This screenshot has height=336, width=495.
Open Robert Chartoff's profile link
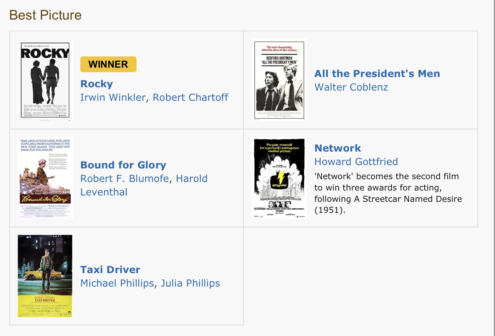(190, 97)
